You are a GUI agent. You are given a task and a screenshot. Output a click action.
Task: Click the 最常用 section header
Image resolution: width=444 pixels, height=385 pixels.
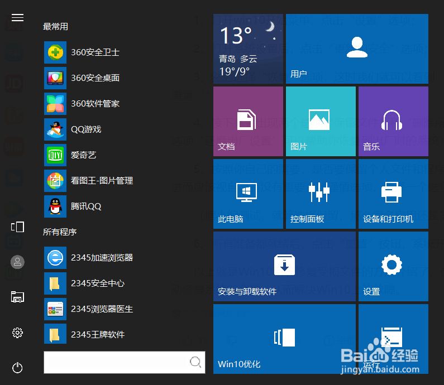pos(55,27)
